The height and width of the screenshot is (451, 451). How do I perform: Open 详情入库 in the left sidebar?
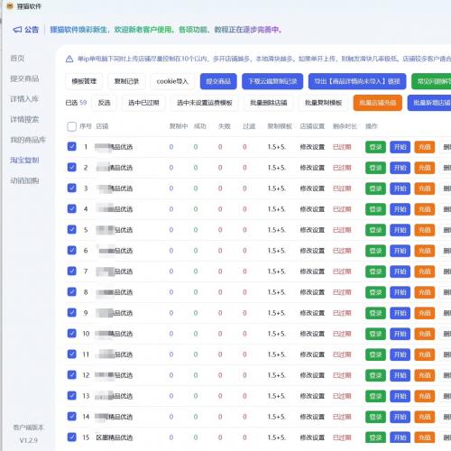point(24,99)
